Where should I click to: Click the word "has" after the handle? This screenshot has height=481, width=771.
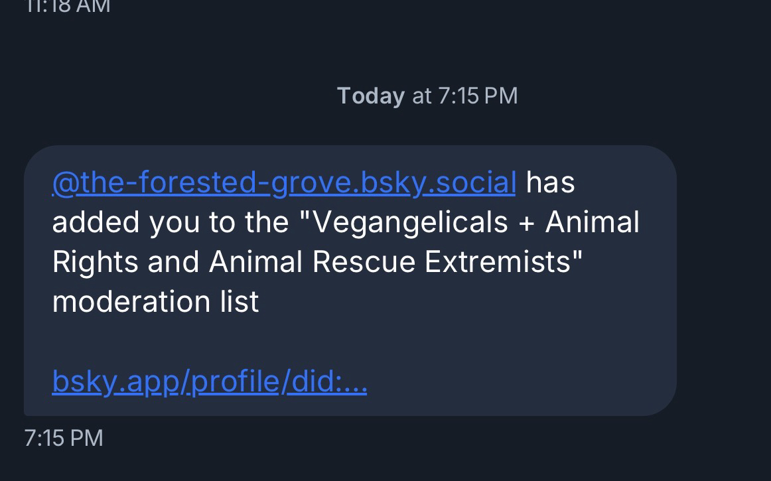550,182
